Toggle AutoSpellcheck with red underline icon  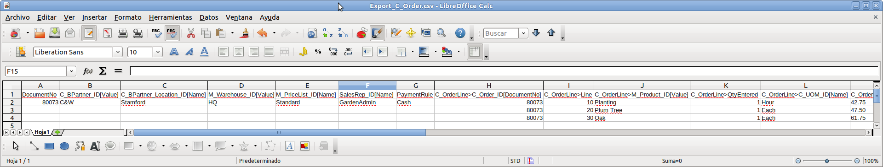[172, 33]
